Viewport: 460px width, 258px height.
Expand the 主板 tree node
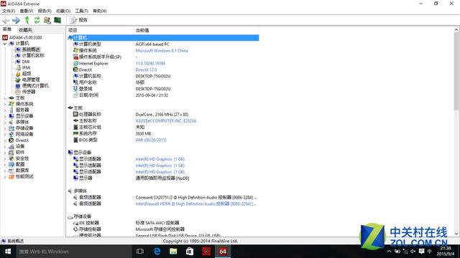[5, 98]
